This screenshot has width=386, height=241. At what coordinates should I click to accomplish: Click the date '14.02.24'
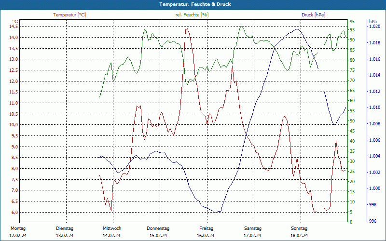pyautogui.click(x=111, y=236)
